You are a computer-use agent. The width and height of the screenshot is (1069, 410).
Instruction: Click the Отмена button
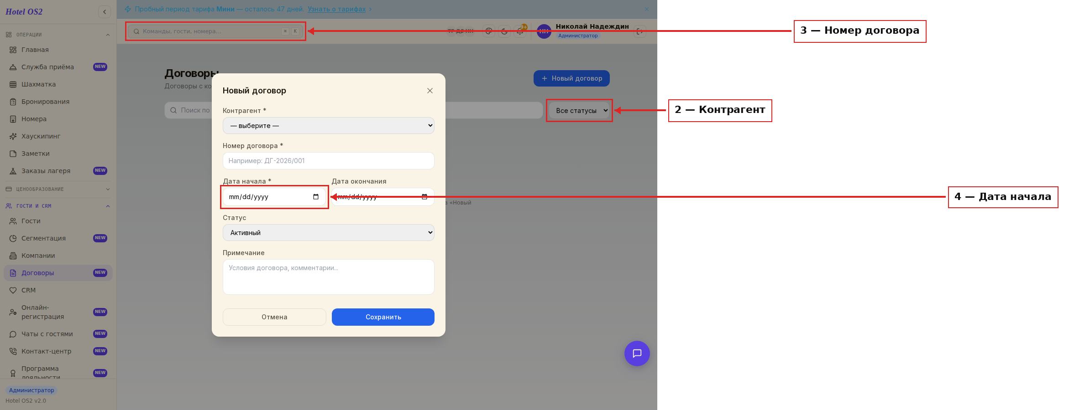point(274,317)
